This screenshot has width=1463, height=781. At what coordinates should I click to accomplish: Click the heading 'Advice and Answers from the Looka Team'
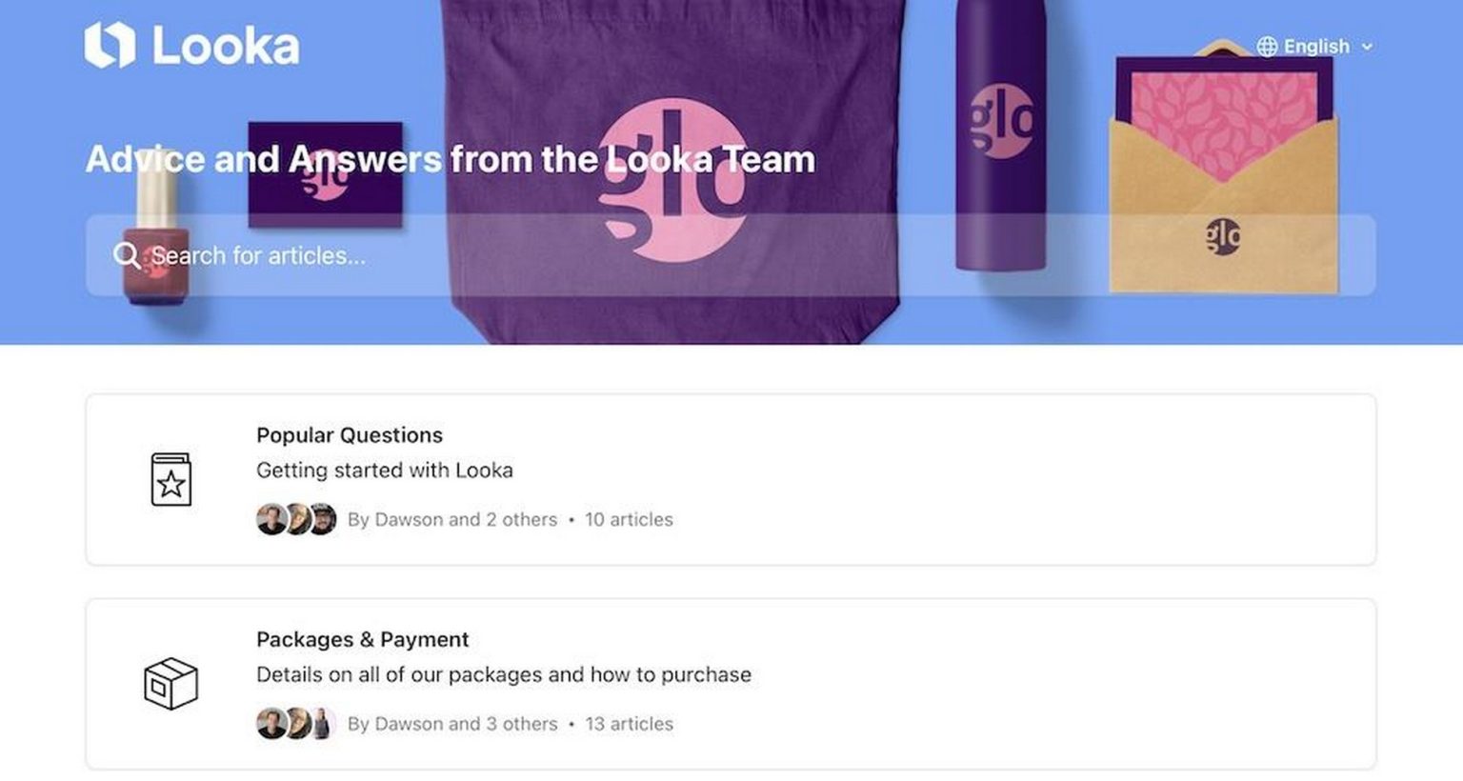click(x=451, y=159)
